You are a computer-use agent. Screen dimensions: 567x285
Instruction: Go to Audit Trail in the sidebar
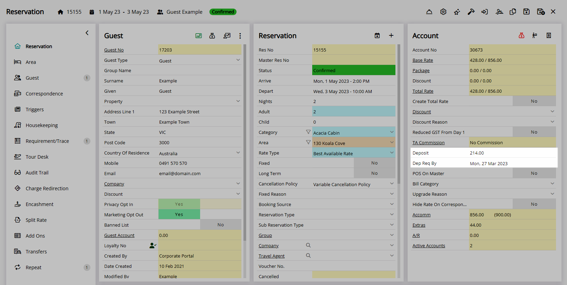[x=37, y=173]
